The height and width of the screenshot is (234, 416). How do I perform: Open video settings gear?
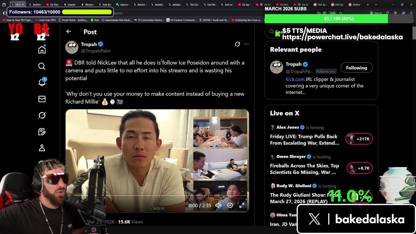click(x=230, y=205)
